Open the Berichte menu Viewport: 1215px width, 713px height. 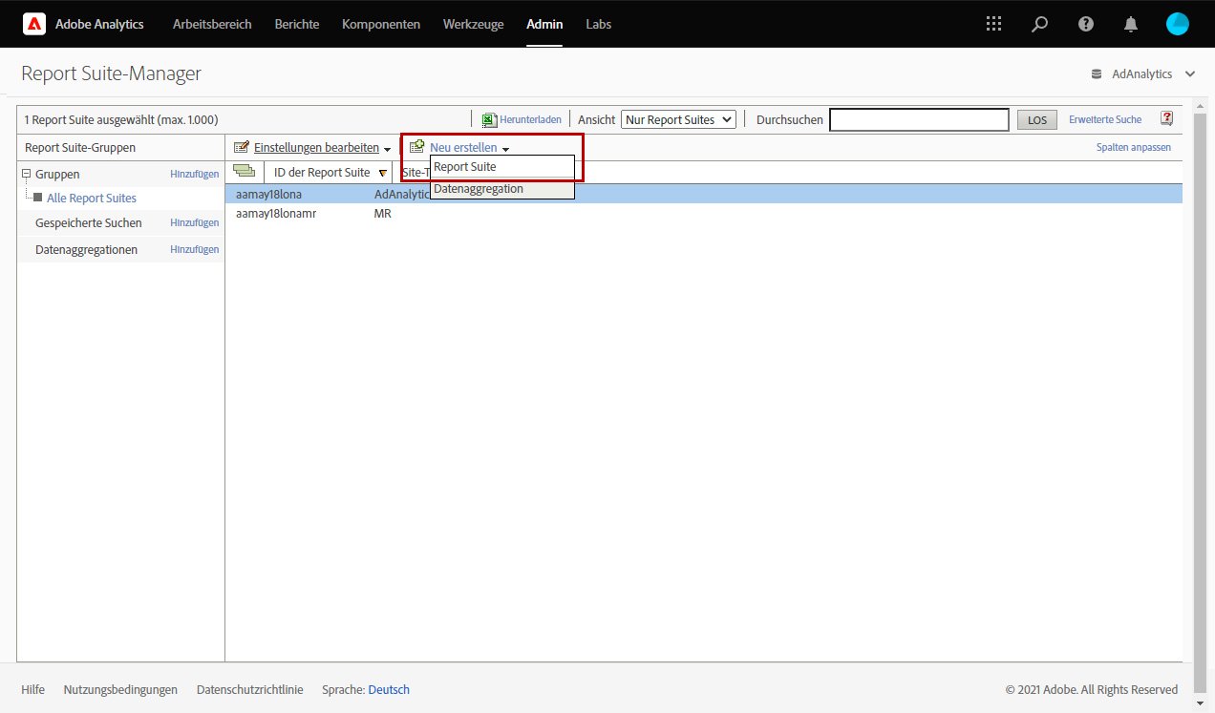297,24
